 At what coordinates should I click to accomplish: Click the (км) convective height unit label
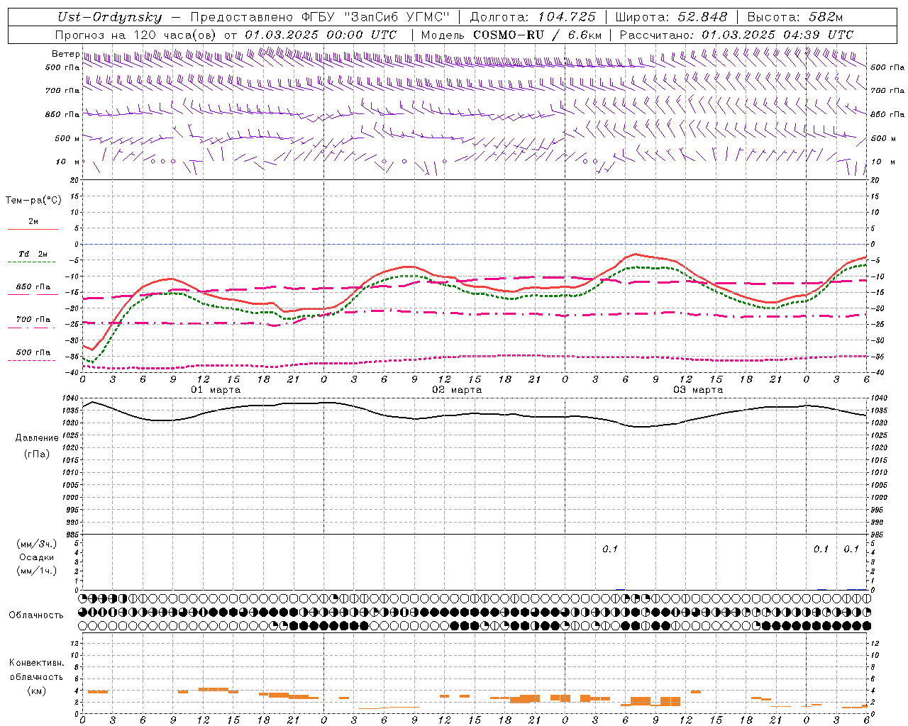click(x=37, y=691)
